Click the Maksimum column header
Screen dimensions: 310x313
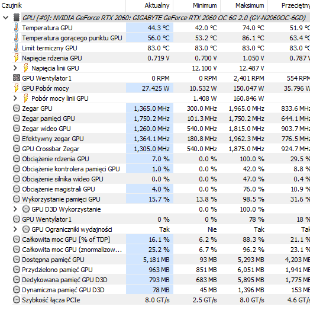click(244, 5)
